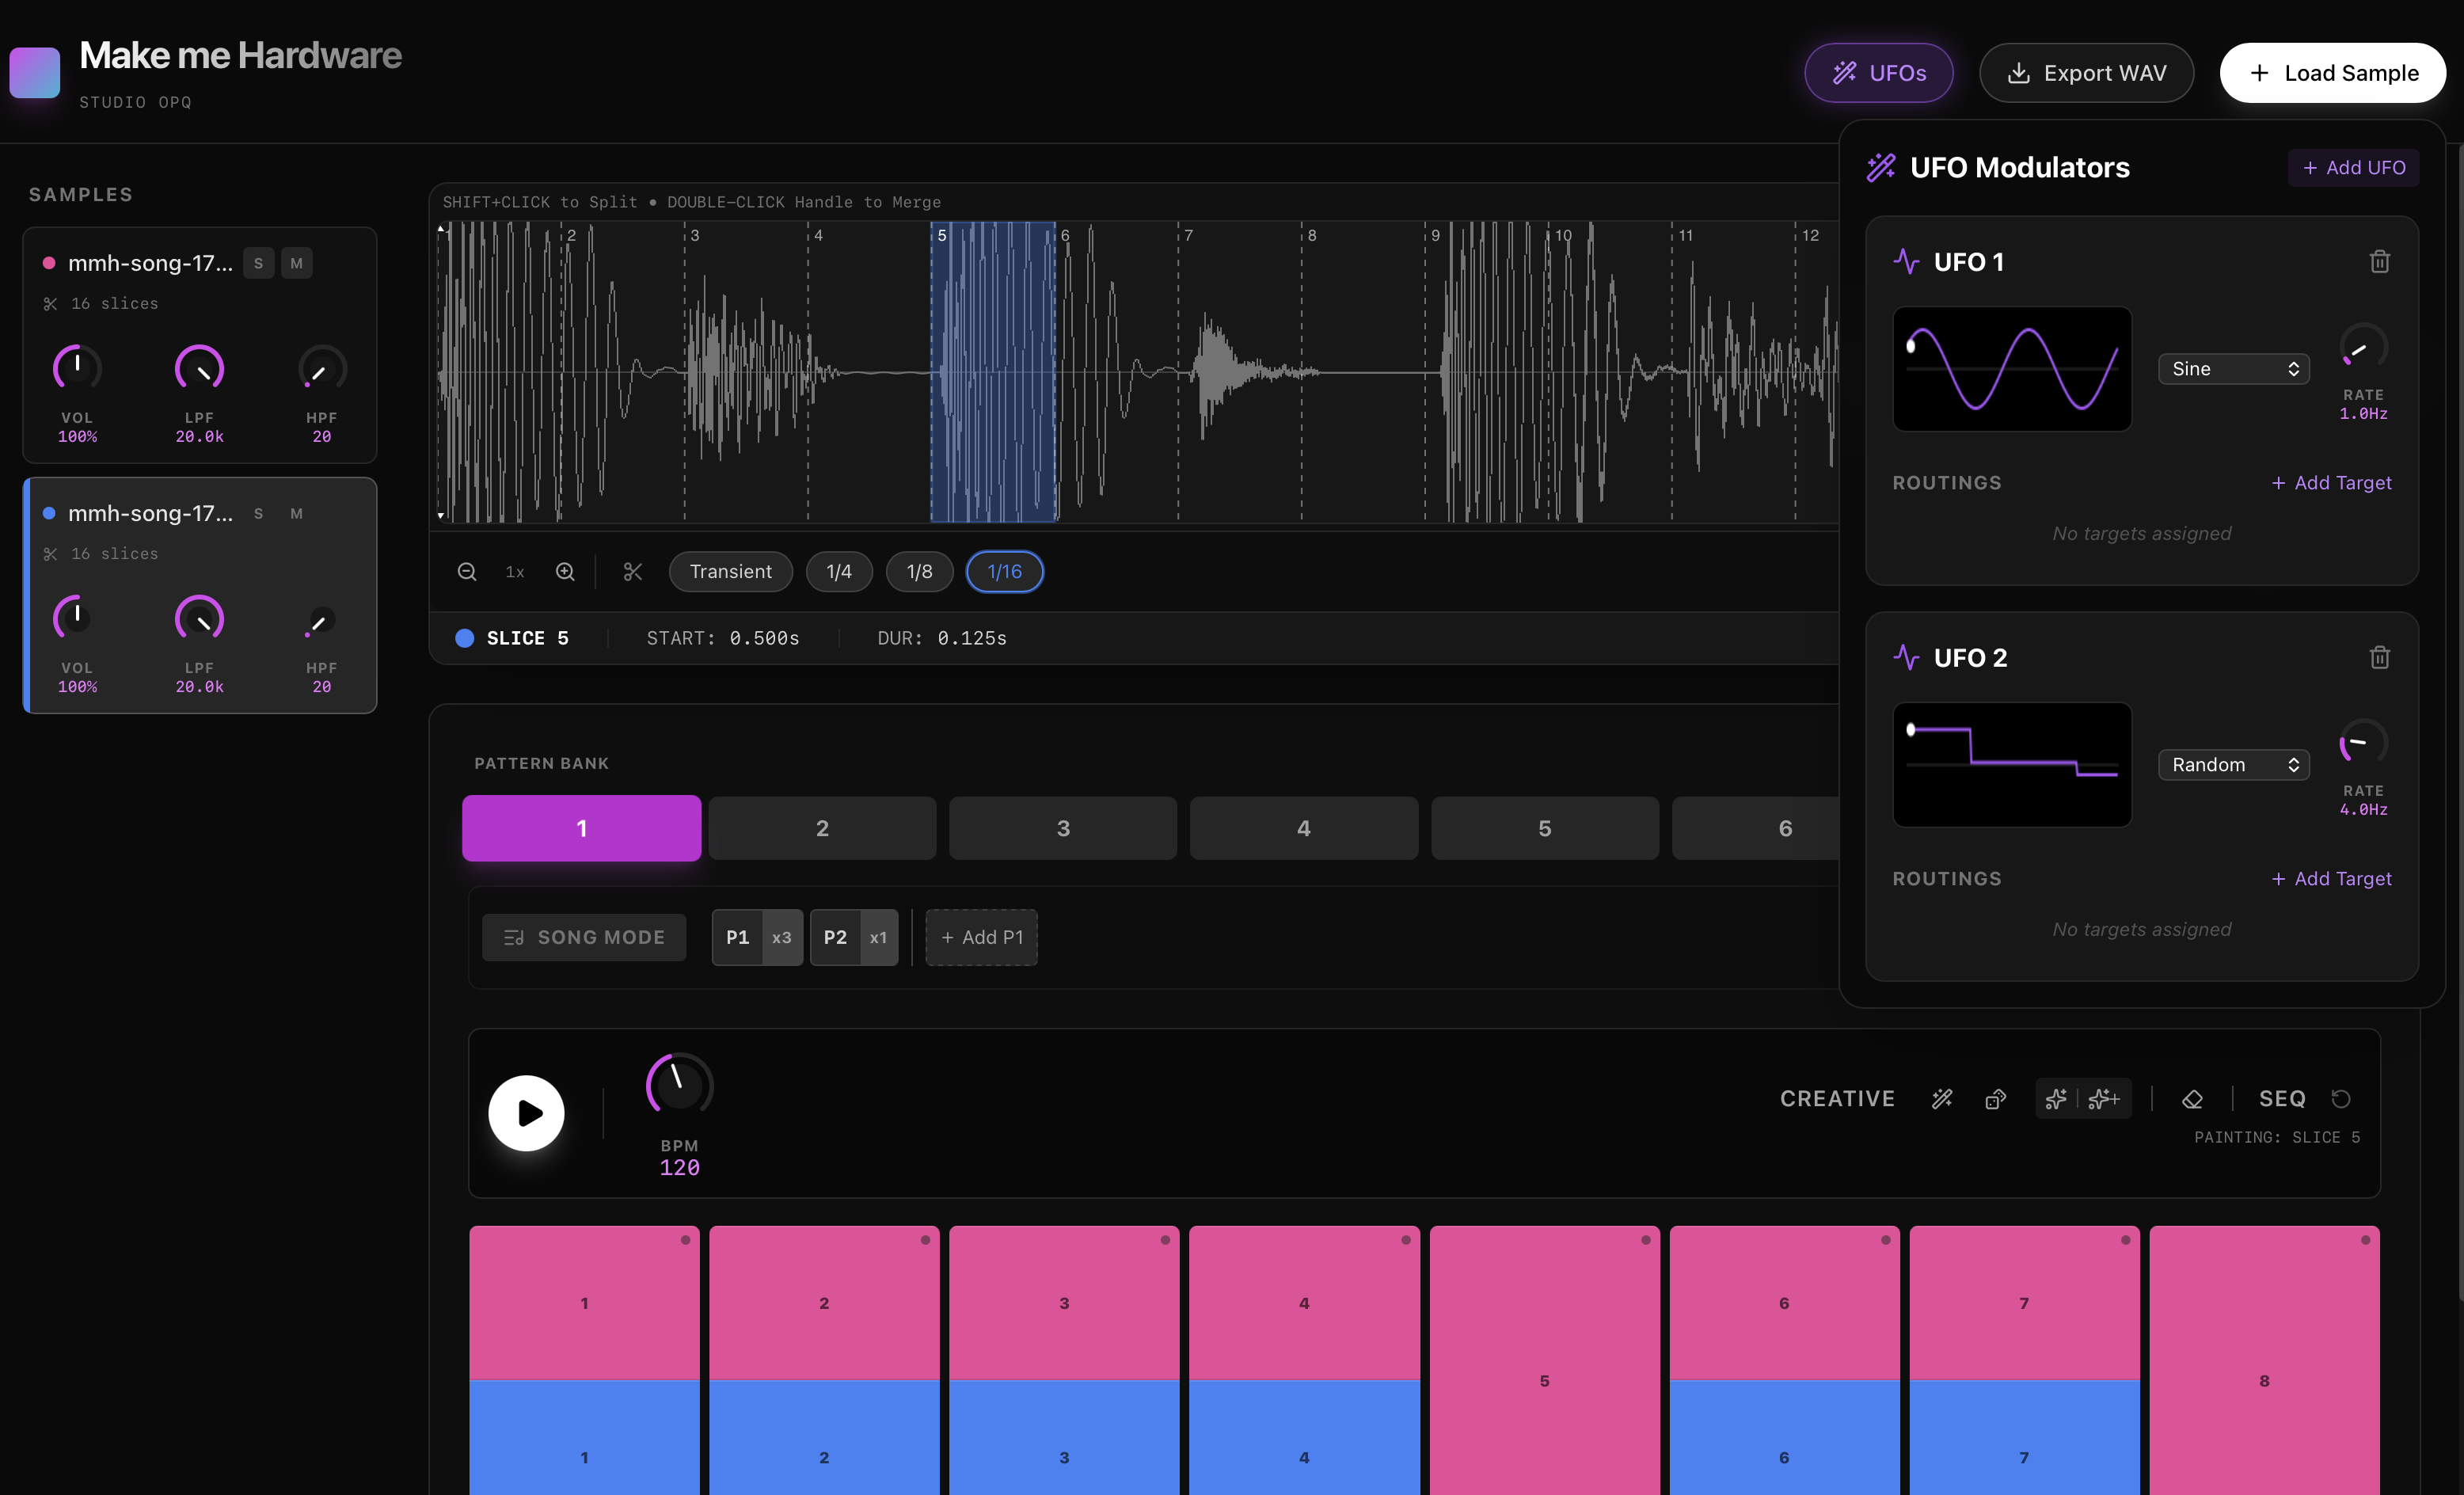Click the eraser clear icon
Screen dimensions: 2464x1495
(x=2192, y=1099)
